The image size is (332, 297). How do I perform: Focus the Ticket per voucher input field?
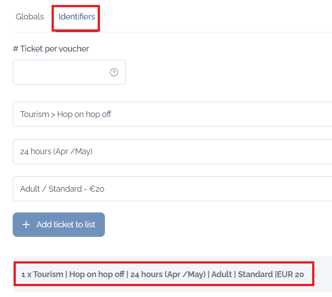point(69,72)
